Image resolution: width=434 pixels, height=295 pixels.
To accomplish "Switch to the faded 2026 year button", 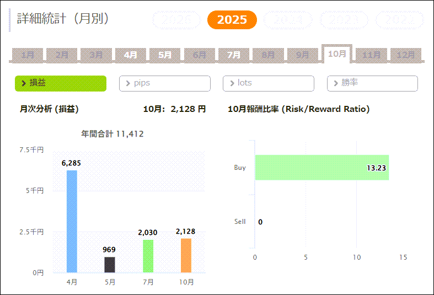I will pyautogui.click(x=176, y=20).
